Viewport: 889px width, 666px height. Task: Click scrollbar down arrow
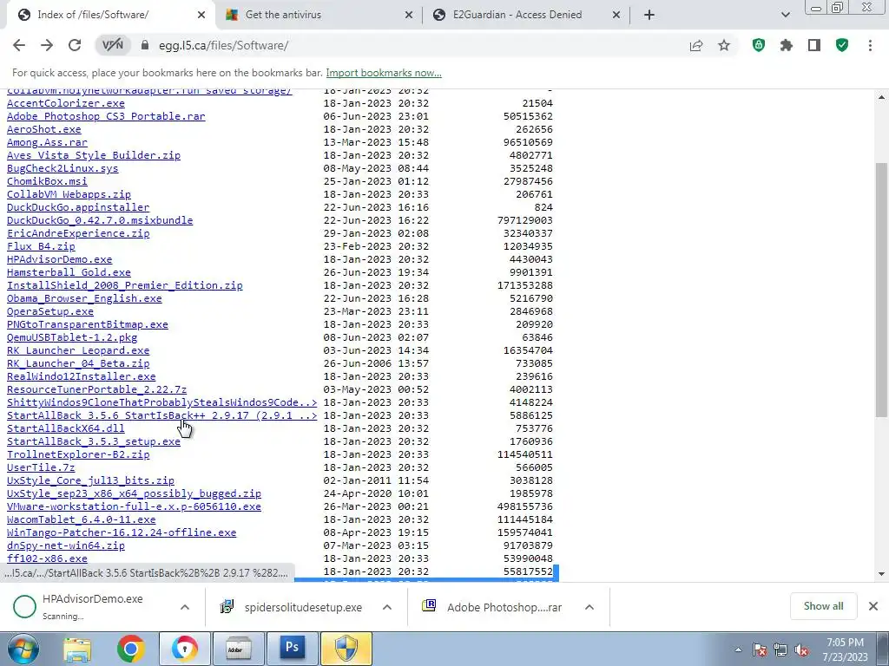(881, 574)
